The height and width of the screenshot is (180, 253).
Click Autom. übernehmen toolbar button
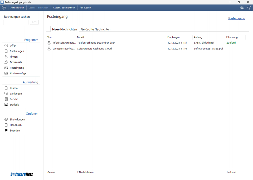coord(64,8)
